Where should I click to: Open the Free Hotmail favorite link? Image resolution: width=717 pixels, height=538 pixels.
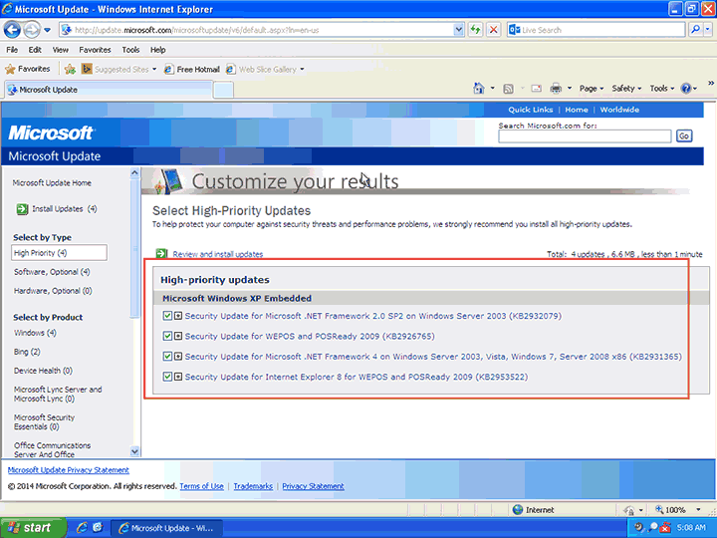click(x=192, y=69)
